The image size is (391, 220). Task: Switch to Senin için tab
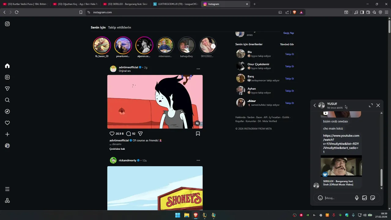[x=98, y=27]
